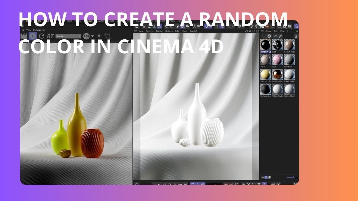
Task: Select the Reflector material thumbnail
Action: [289, 59]
